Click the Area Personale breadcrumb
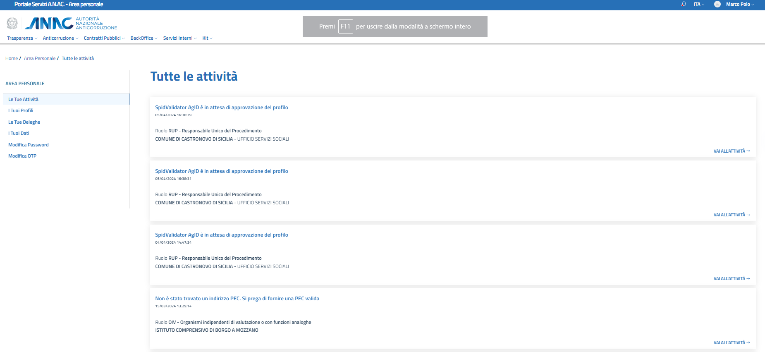The width and height of the screenshot is (765, 352). pos(40,58)
